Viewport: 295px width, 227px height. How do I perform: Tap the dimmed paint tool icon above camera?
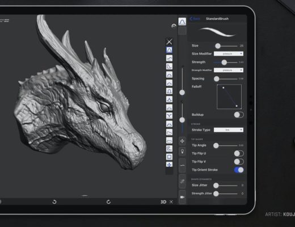(x=182, y=181)
